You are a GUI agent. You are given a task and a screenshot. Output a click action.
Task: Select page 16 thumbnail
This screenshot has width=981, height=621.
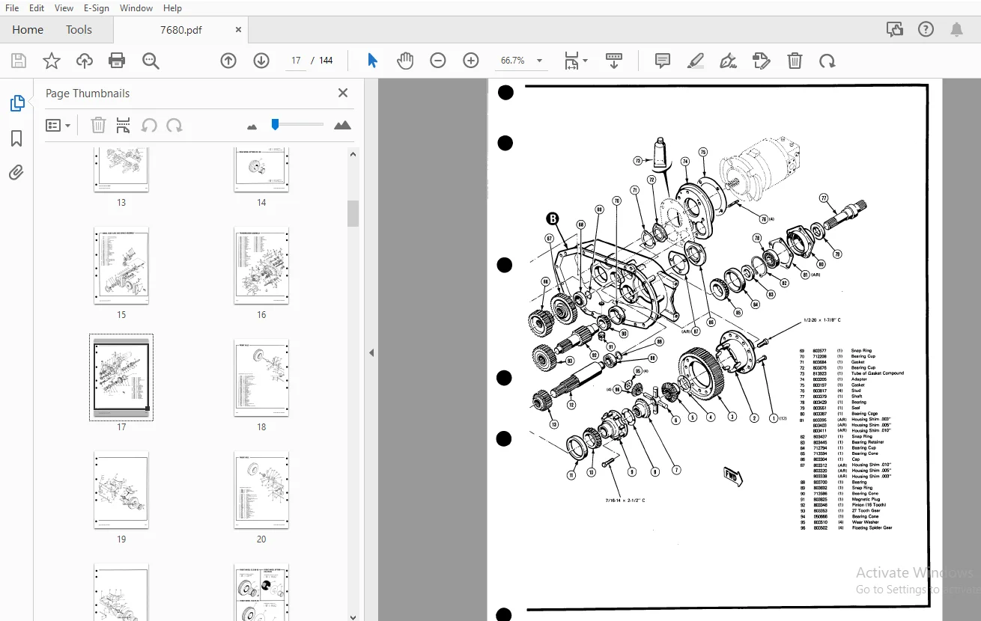261,266
